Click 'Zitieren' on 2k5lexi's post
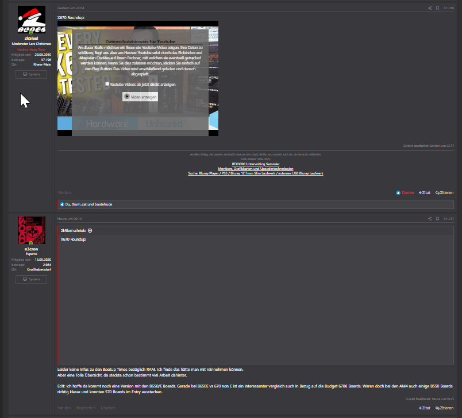Viewport: 462px width, 418px height. tap(444, 193)
